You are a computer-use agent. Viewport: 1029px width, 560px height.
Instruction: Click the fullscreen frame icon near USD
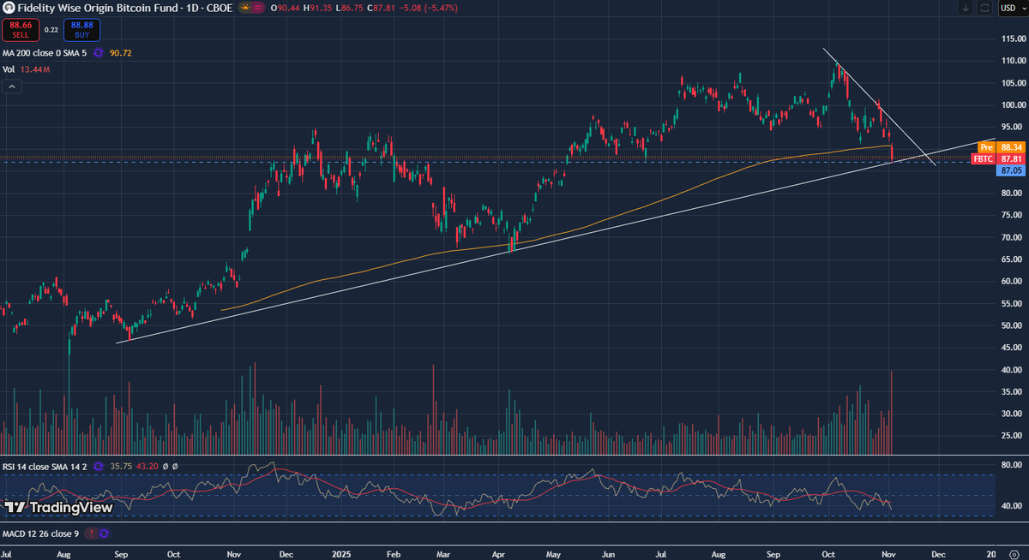[985, 8]
